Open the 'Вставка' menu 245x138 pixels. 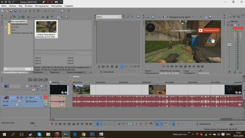pyautogui.click(x=29, y=6)
